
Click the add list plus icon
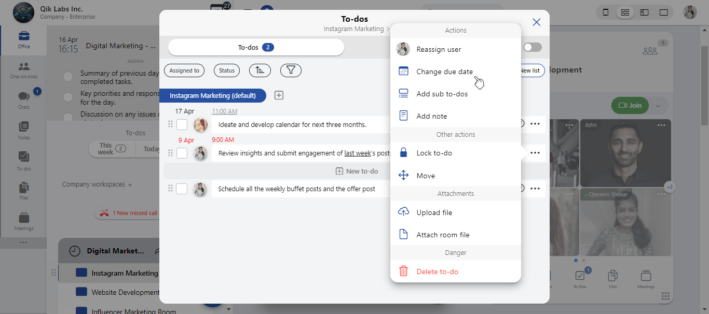pyautogui.click(x=279, y=95)
